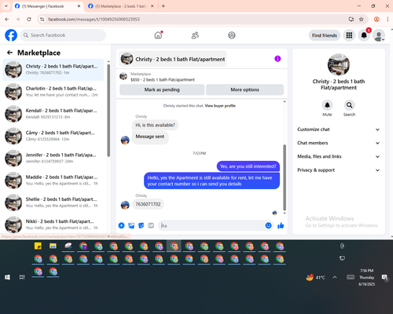Open the Charlotin conversation
Viewport: 393px width, 314px height.
[x=53, y=92]
